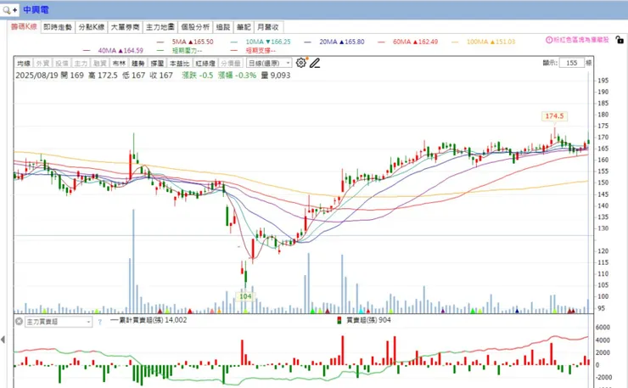Click the 漲幅 -0.3% readout
628x388 pixels.
pyautogui.click(x=237, y=75)
